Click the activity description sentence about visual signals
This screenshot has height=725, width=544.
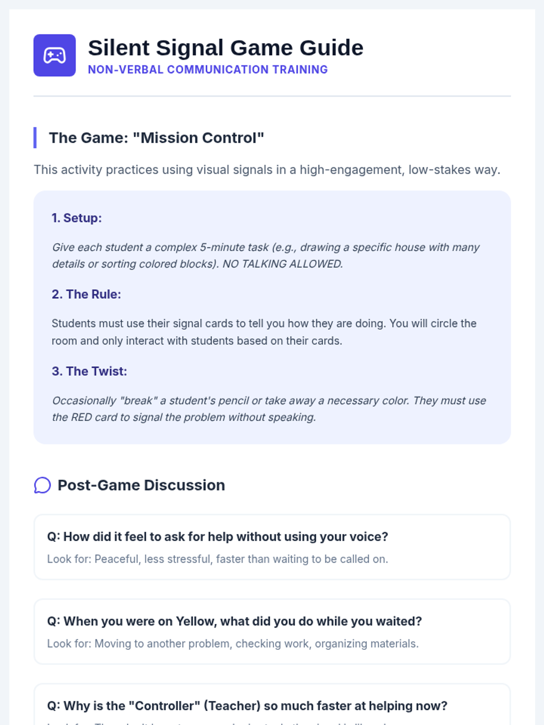pyautogui.click(x=267, y=170)
